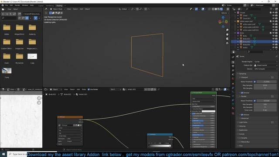The width and height of the screenshot is (279, 157).
Task: Switch perspective/orthographic grid icon in the viewport
Action: [x=227, y=43]
